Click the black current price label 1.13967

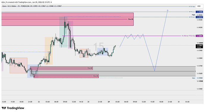[199, 46]
